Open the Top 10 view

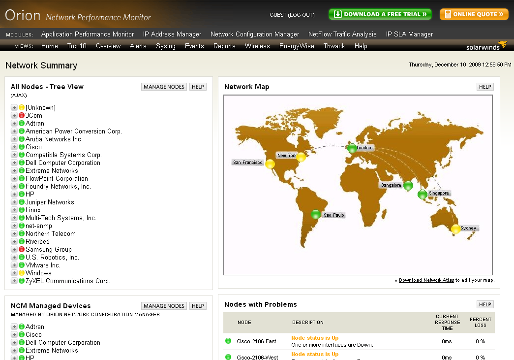(77, 46)
